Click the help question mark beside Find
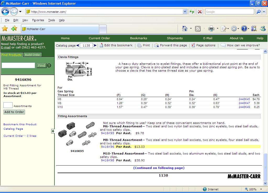Image resolution: width=268 pixels, height=193 pixels. (49, 66)
